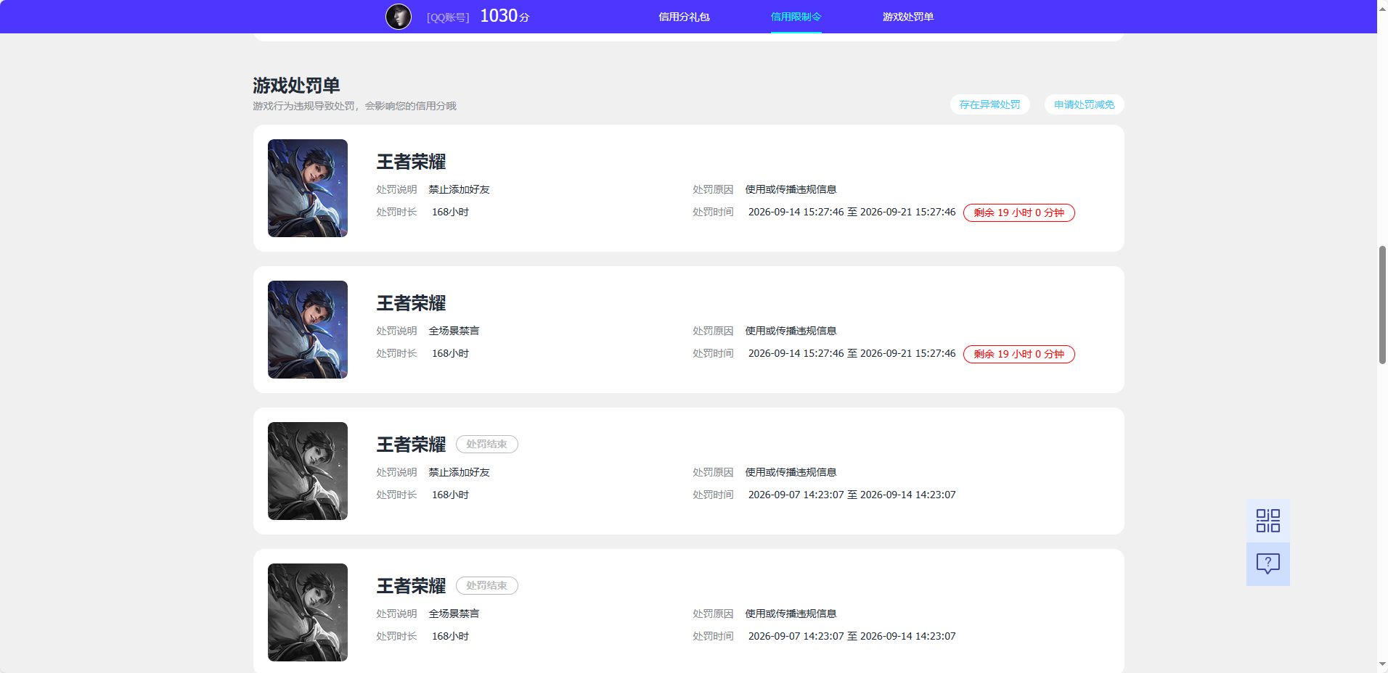Click the 游戏处罚单 section heading
Image resolution: width=1388 pixels, height=673 pixels.
click(296, 86)
